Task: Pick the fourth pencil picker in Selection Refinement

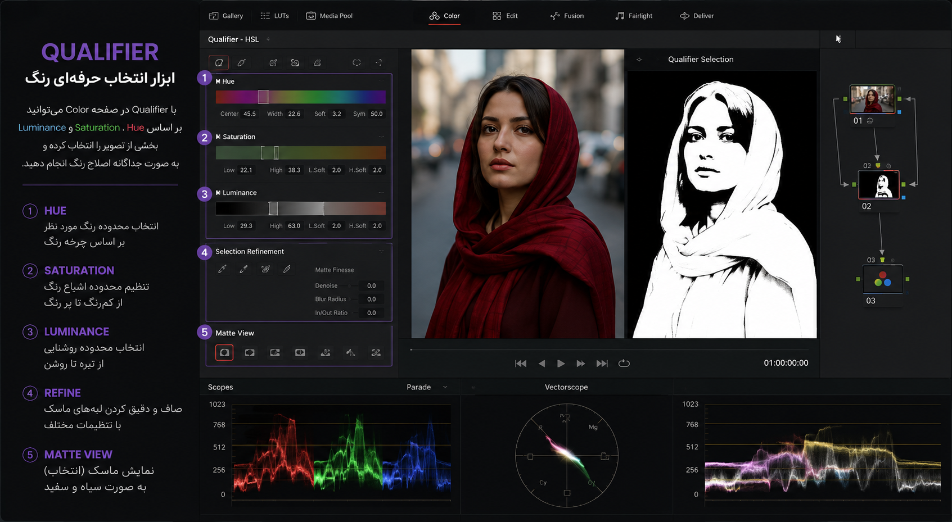Action: [x=287, y=269]
